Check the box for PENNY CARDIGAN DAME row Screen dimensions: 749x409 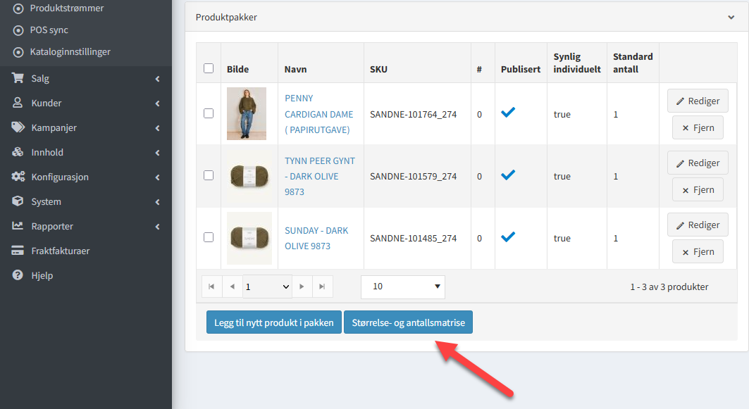[209, 113]
